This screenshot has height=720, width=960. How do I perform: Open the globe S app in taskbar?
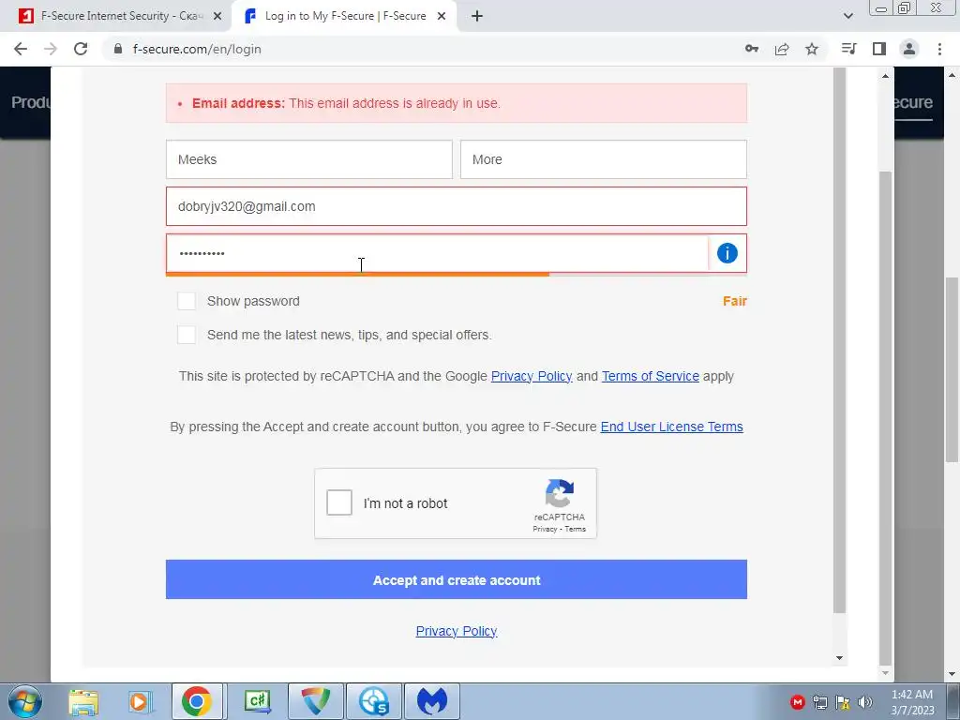click(374, 701)
